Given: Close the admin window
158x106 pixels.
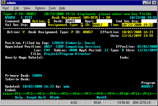Looking at the screenshot, I should tap(154, 3).
